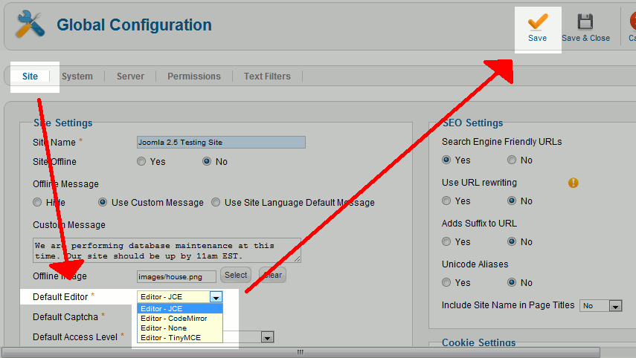Click the Select button for Offline Image

[236, 275]
